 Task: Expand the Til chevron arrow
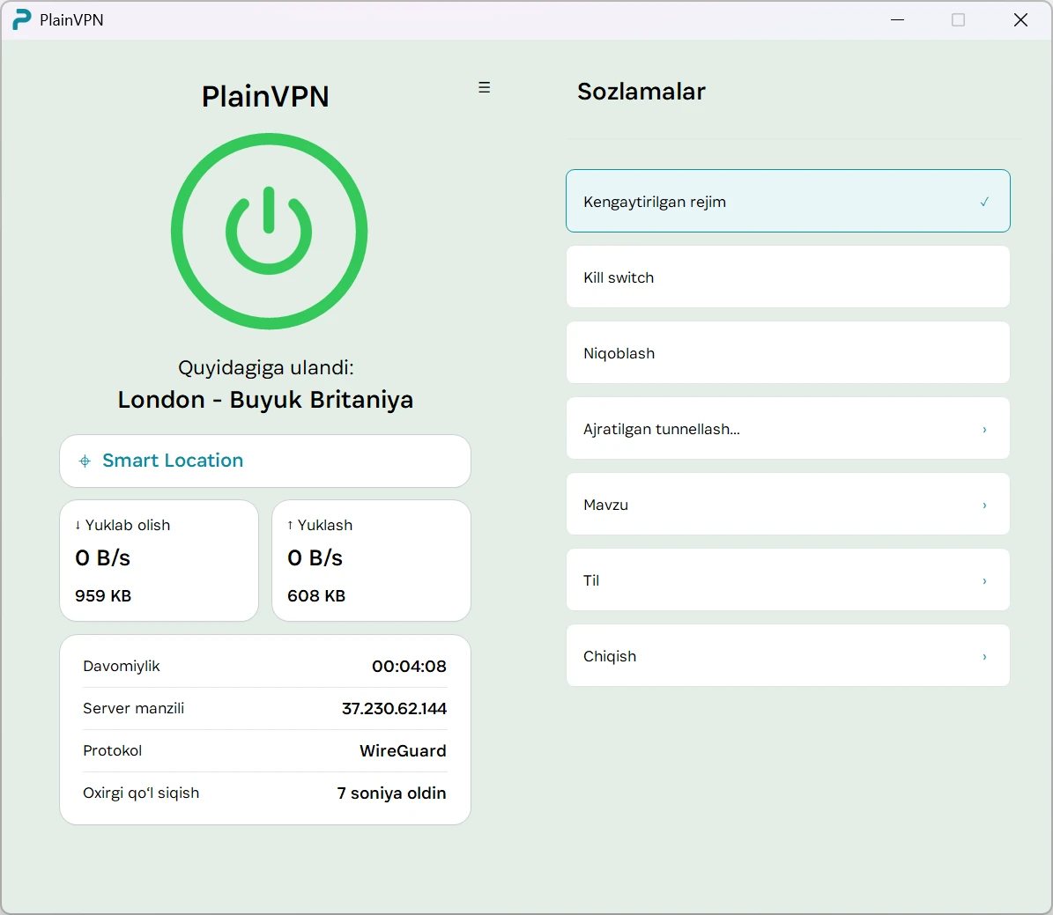(984, 580)
